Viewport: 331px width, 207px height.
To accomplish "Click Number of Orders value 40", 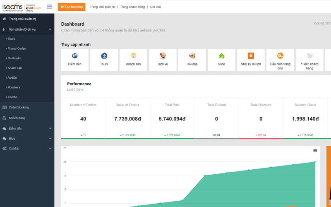I will pos(83,119).
